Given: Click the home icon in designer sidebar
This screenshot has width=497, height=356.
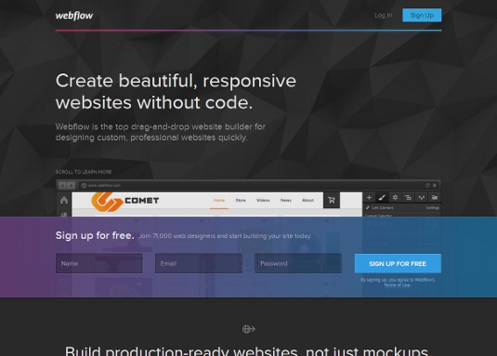Looking at the screenshot, I should [64, 200].
